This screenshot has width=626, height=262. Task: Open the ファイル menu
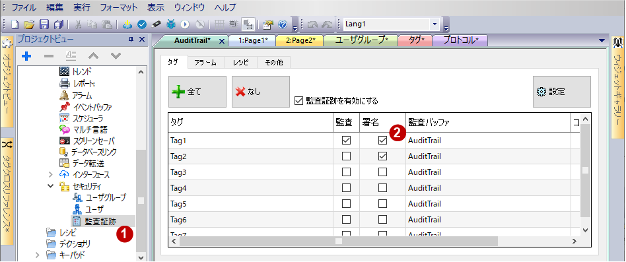click(24, 7)
